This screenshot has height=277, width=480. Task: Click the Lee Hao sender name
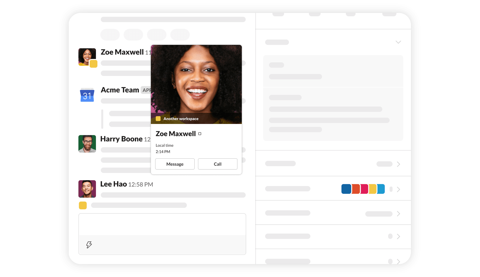click(113, 184)
